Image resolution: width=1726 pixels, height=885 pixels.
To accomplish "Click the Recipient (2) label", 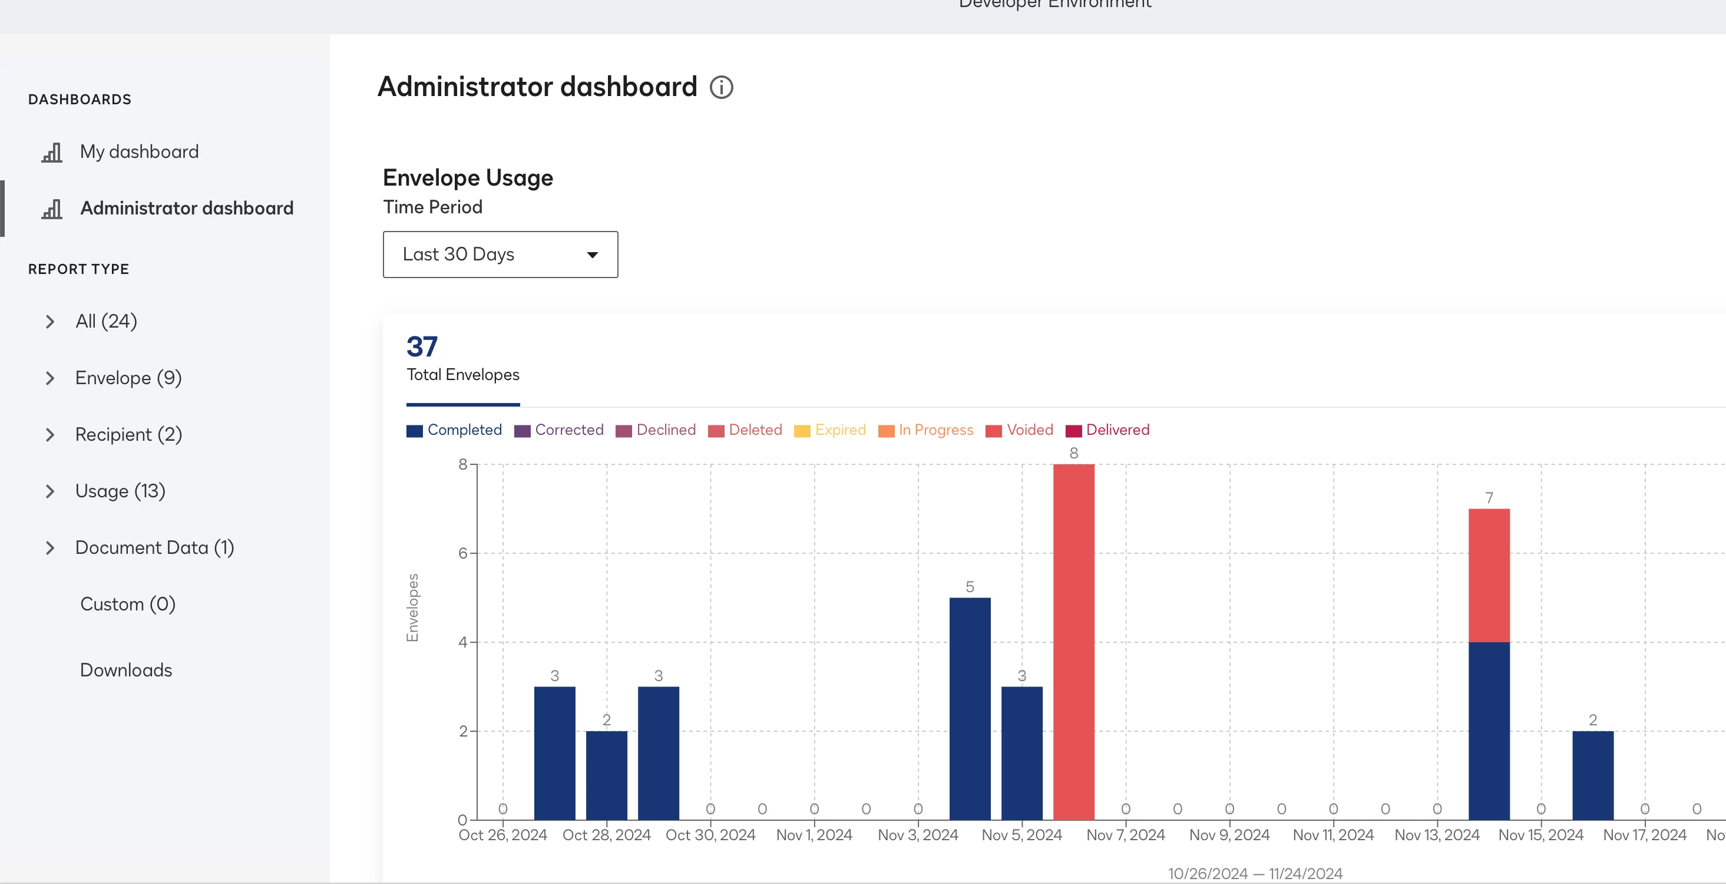I will [x=128, y=435].
